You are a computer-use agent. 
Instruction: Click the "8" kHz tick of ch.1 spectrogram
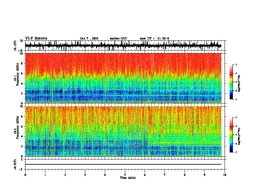point(22,63)
